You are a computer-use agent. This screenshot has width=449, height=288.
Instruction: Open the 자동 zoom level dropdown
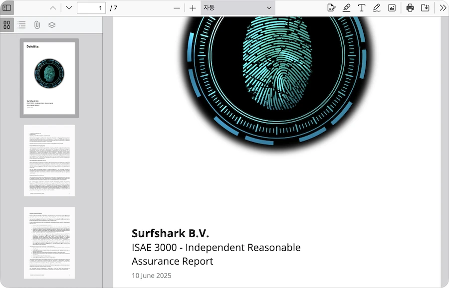point(237,8)
